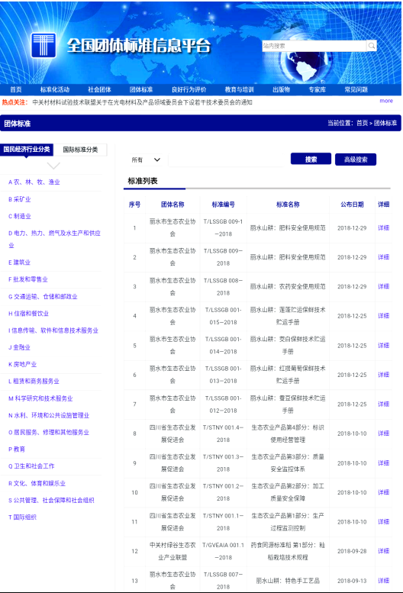Open the 所有 filter dropdown
Image resolution: width=403 pixels, height=593 pixels.
click(x=146, y=160)
